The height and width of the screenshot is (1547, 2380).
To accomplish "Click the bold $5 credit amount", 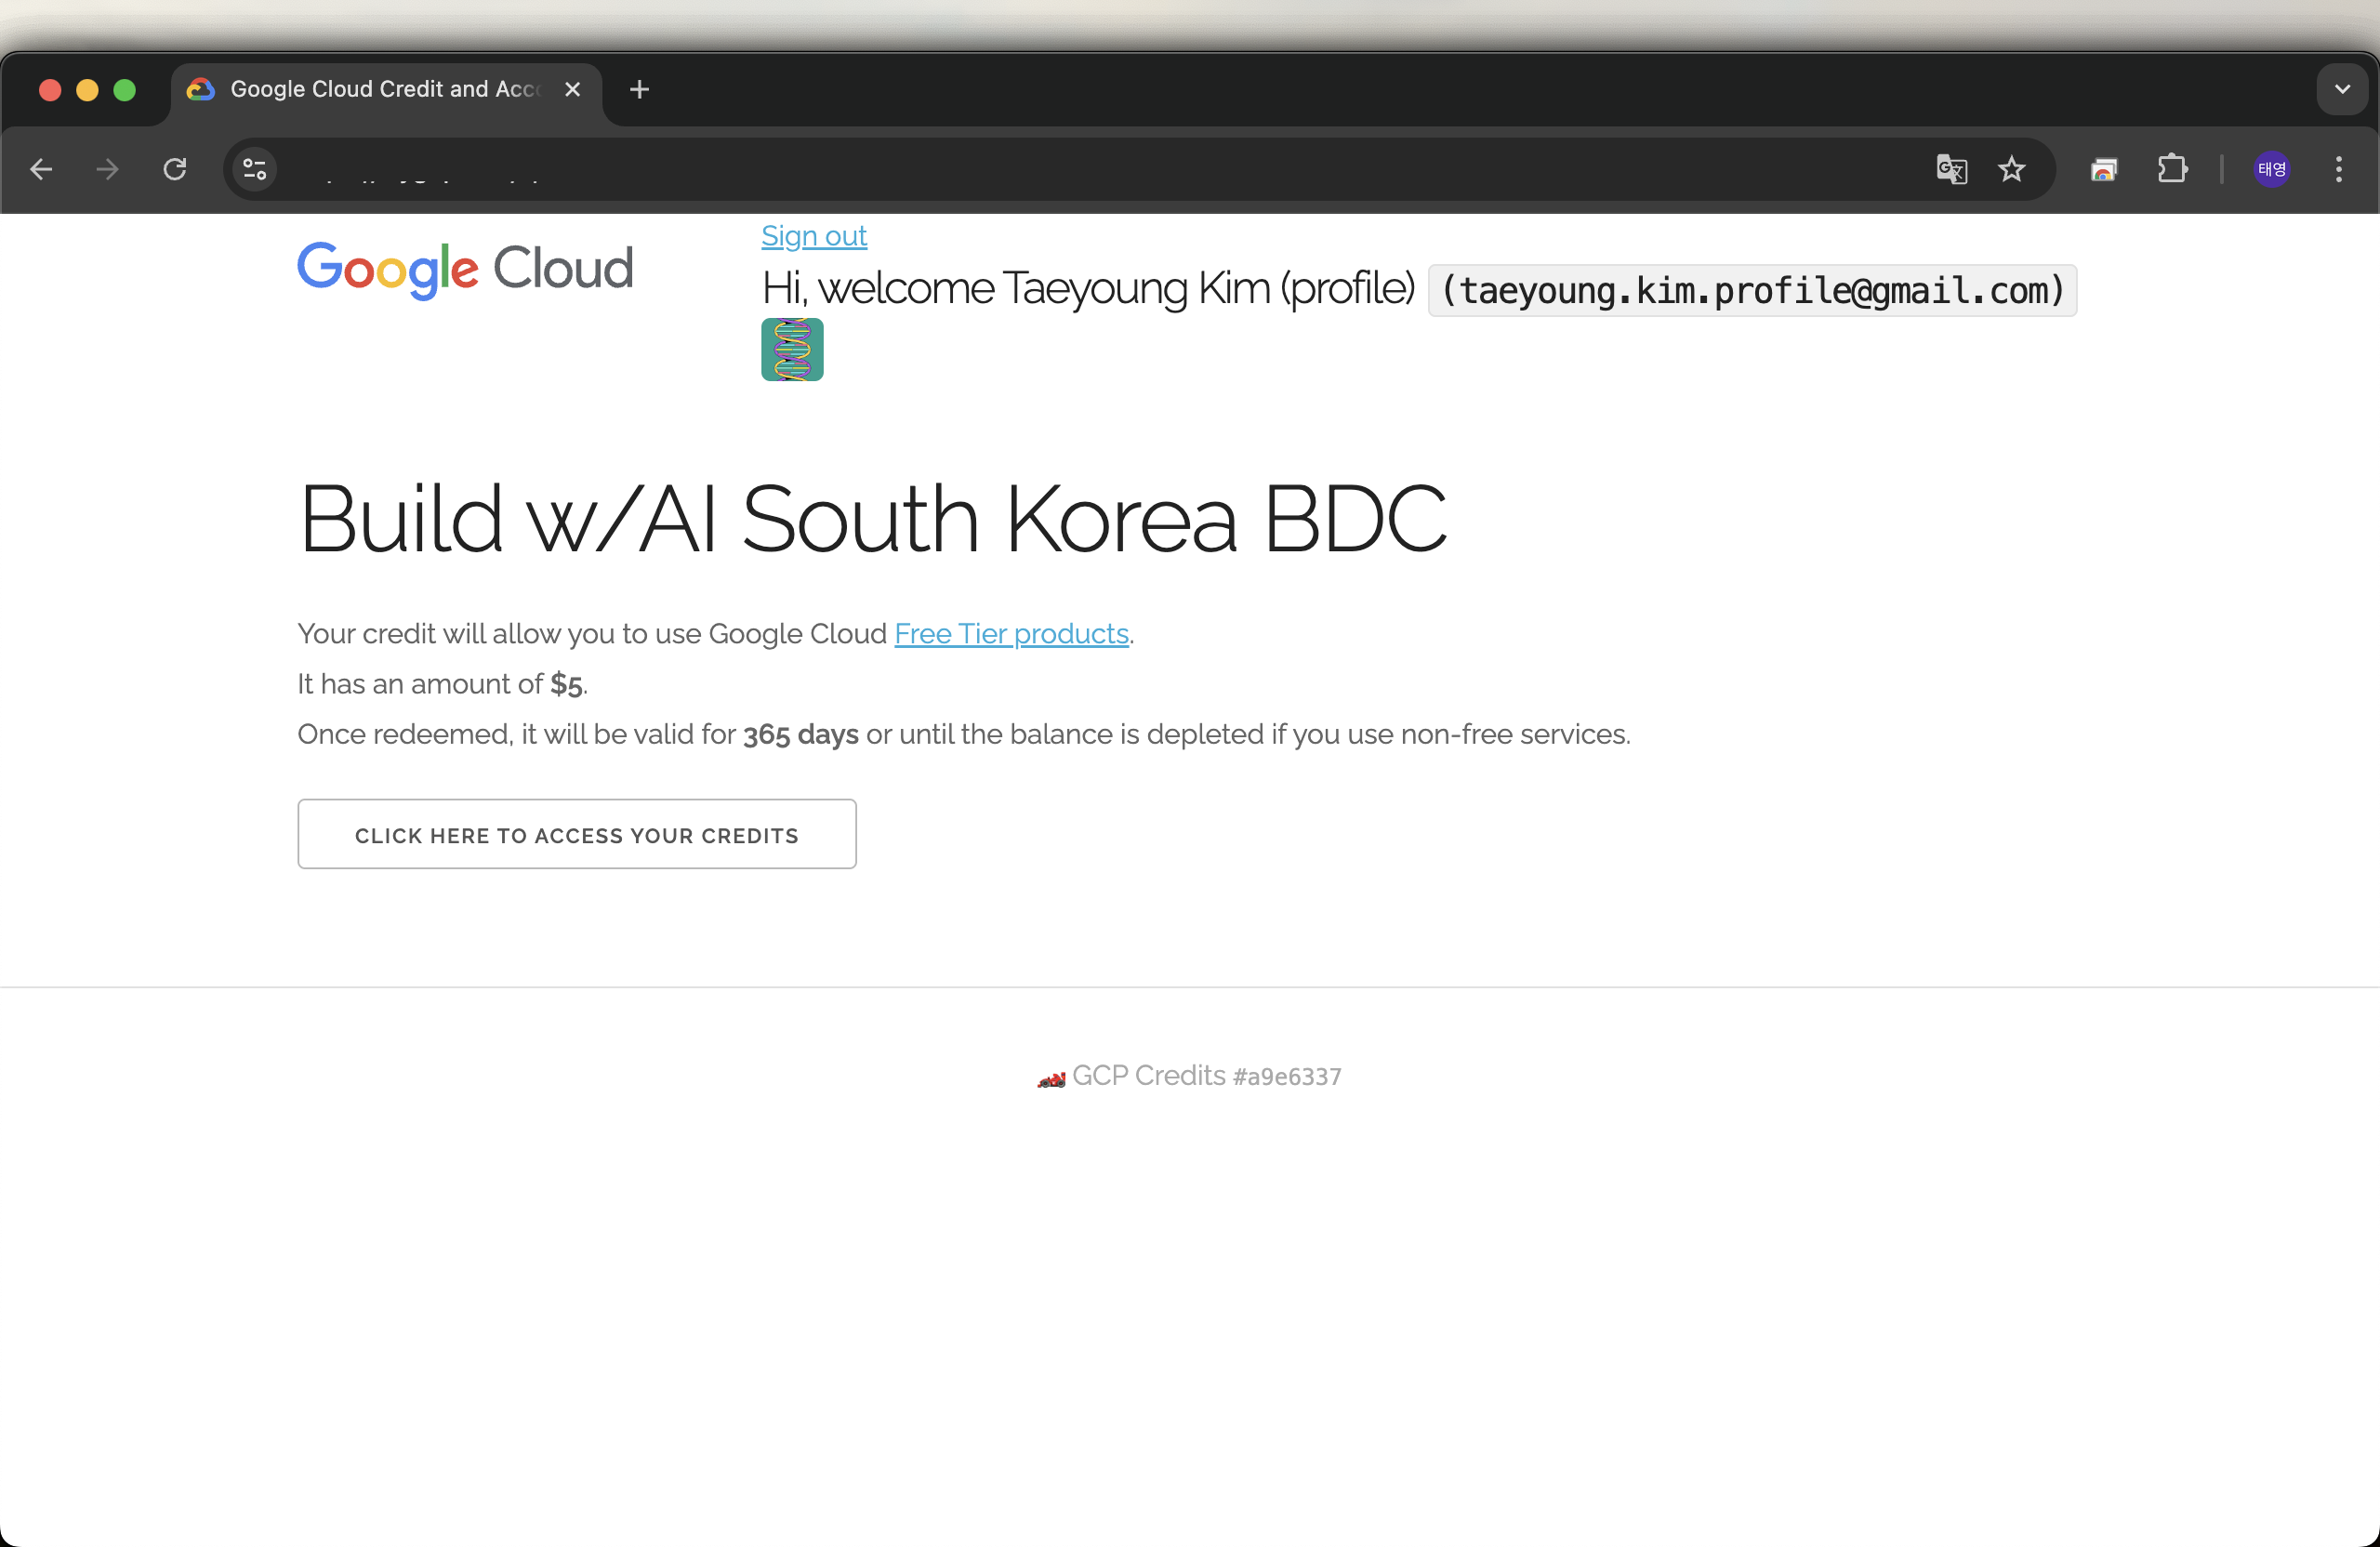I will [x=566, y=684].
